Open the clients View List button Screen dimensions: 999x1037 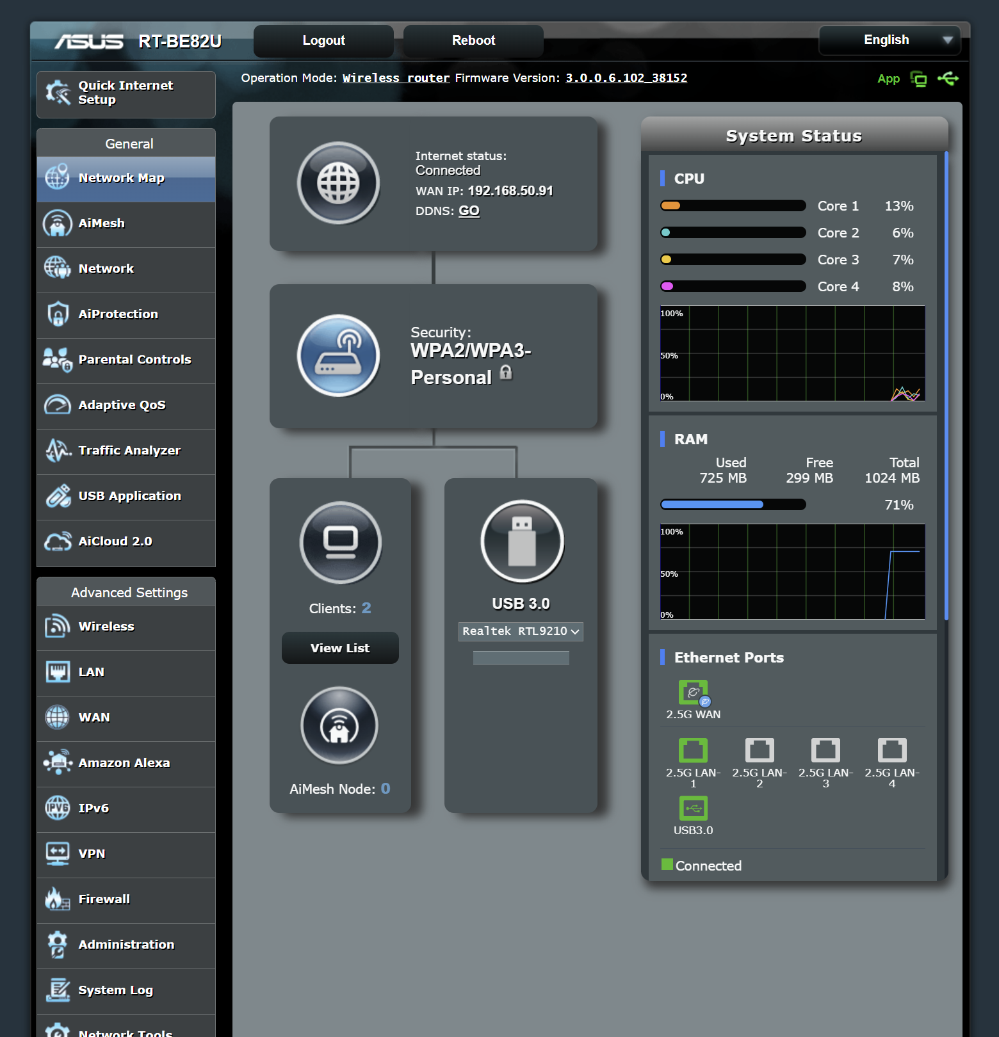tap(340, 648)
